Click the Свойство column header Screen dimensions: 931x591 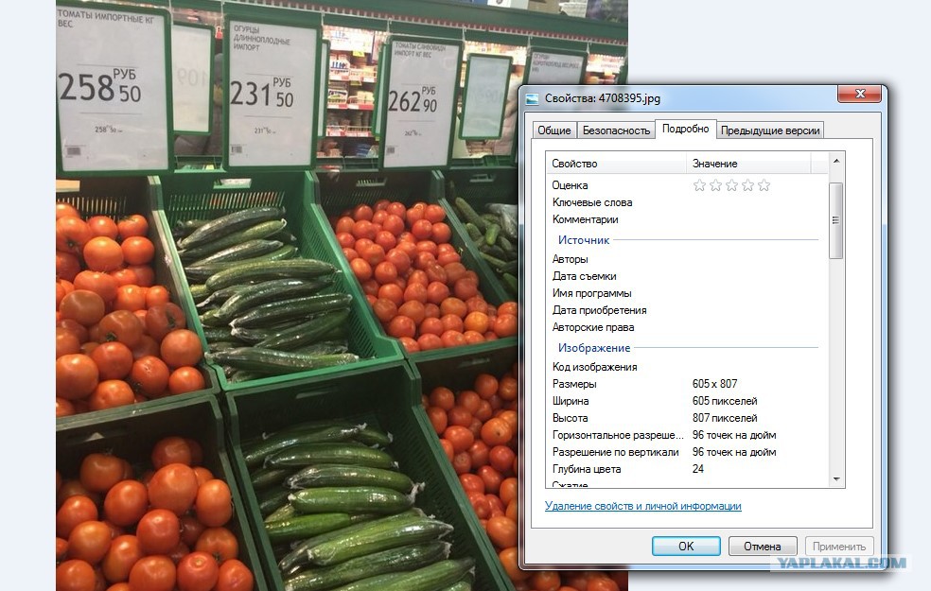[616, 164]
